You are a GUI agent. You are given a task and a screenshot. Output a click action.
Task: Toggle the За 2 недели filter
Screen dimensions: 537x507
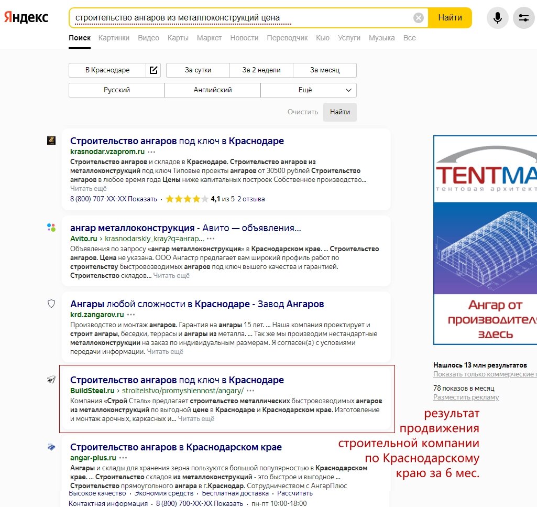[x=261, y=70]
